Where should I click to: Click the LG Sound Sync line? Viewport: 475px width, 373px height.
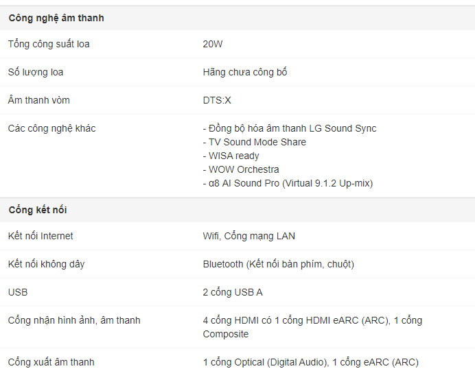click(x=290, y=129)
